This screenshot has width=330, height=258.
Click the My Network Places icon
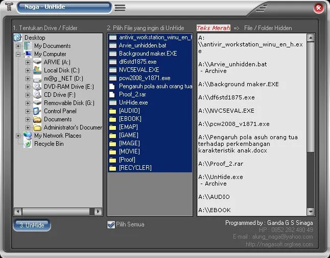tap(28, 136)
